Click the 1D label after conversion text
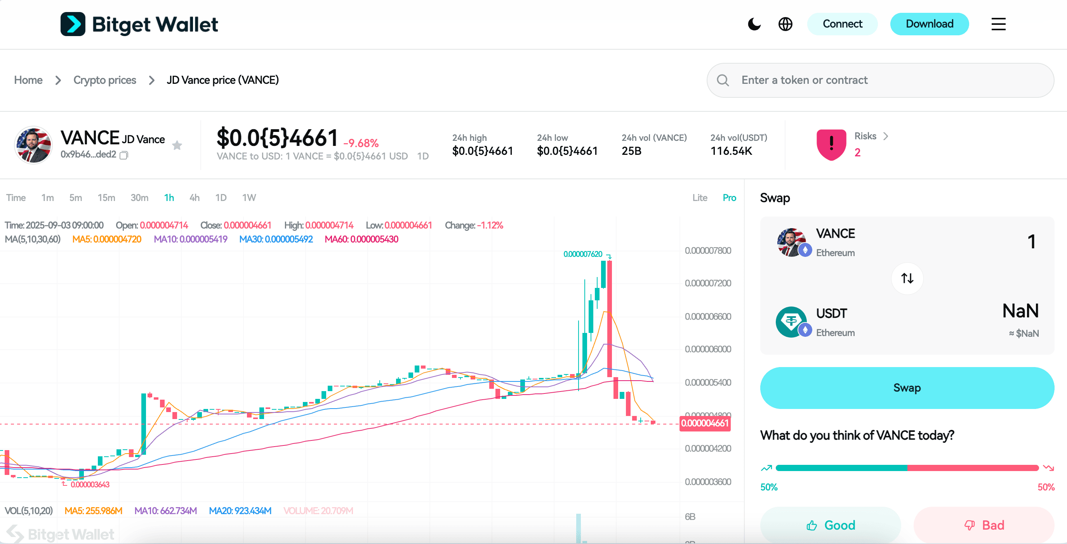1067x544 pixels. 423,156
